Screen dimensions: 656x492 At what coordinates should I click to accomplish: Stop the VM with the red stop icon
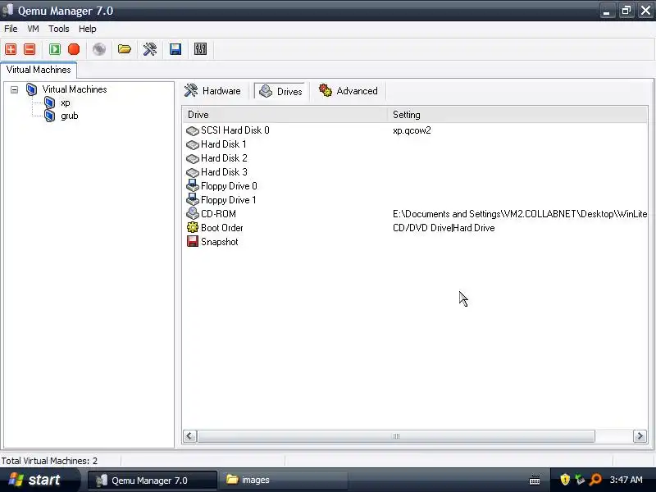click(74, 49)
